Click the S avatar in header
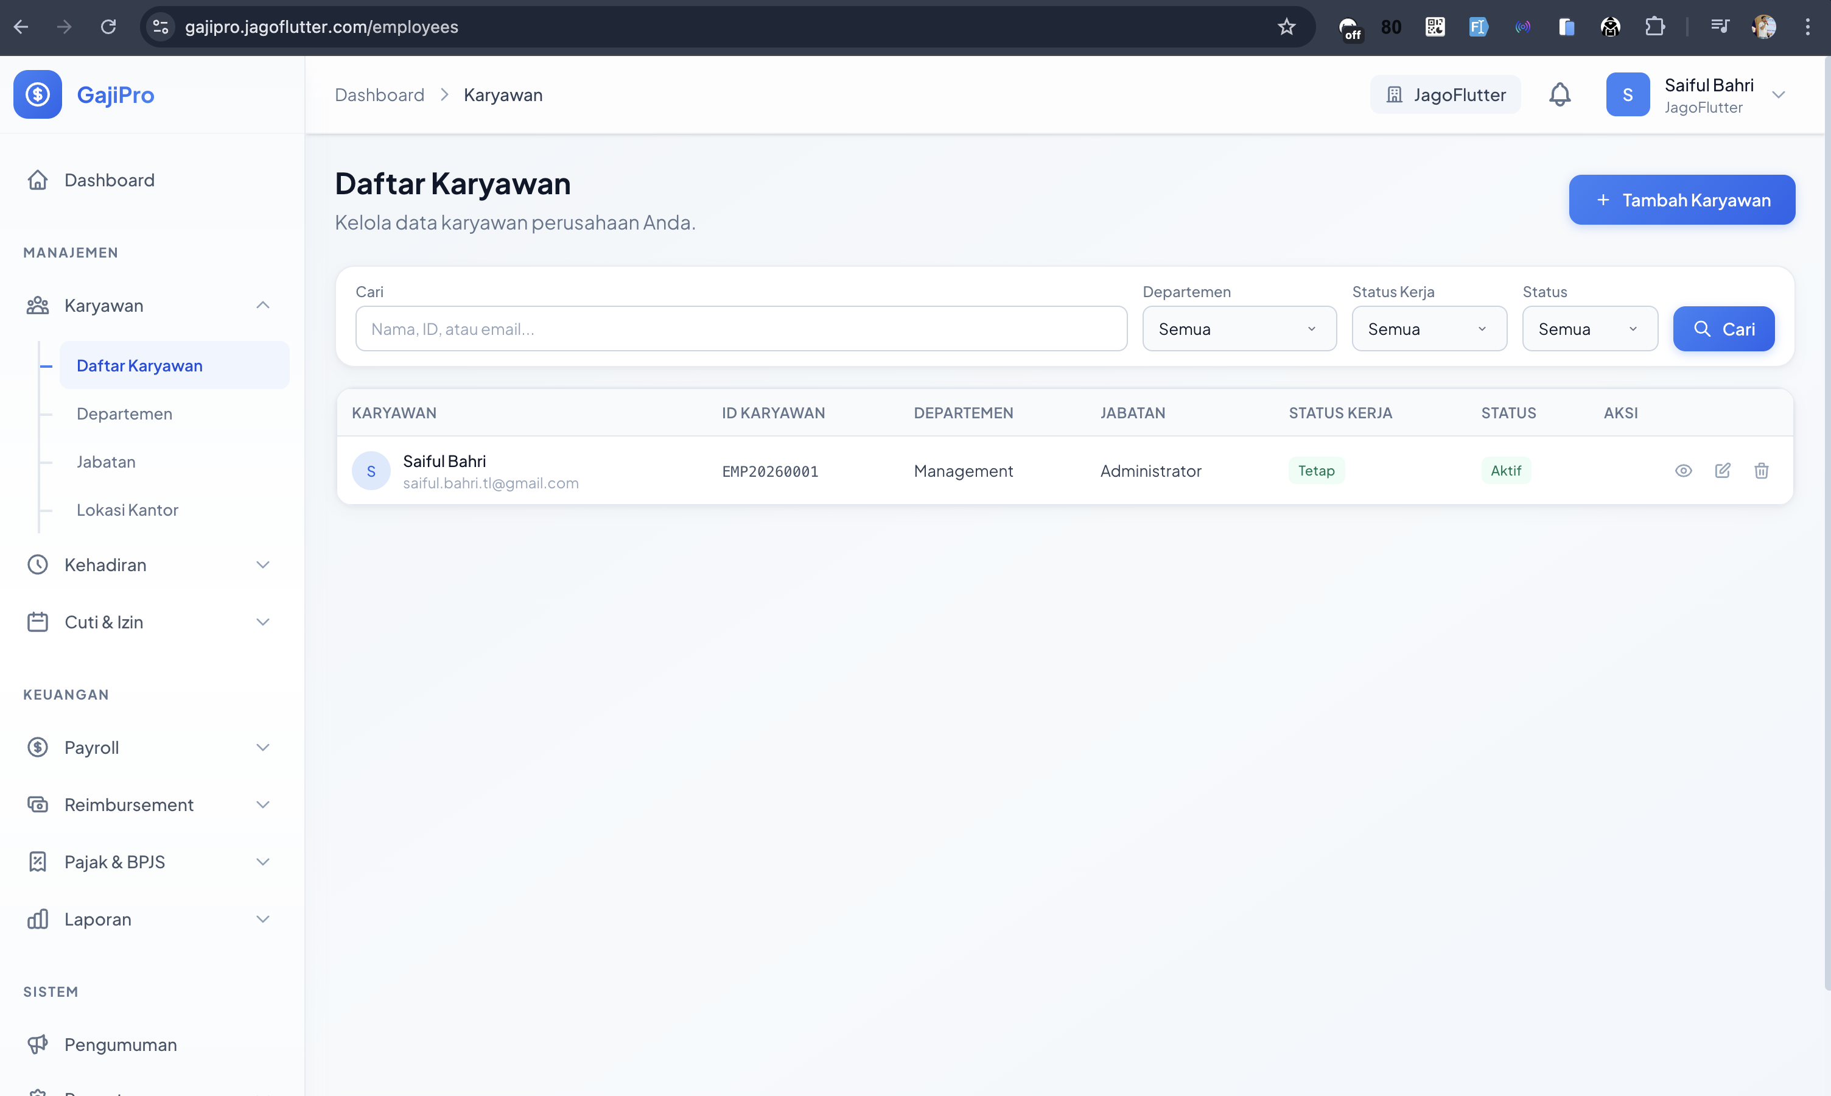 click(x=1628, y=94)
